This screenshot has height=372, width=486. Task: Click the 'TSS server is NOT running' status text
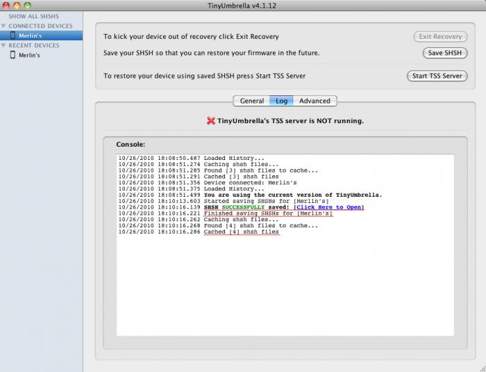coord(290,121)
